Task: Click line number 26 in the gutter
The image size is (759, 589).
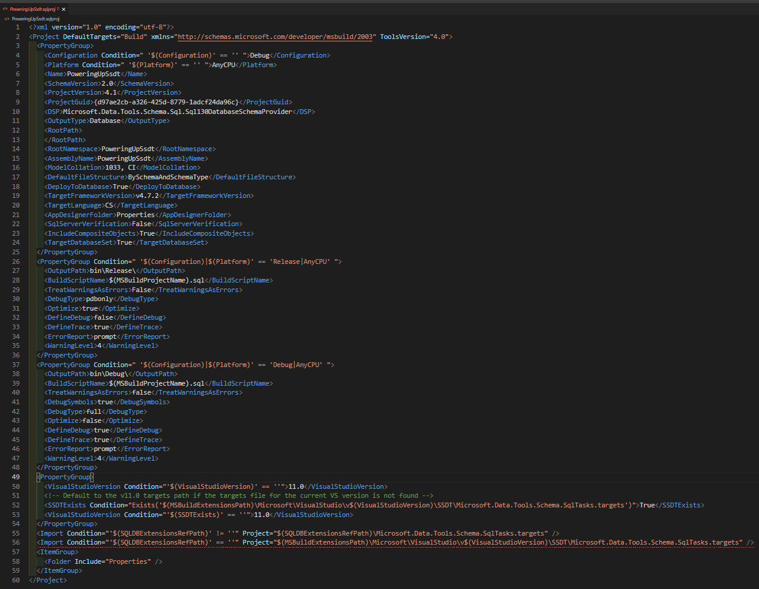Action: tap(16, 262)
